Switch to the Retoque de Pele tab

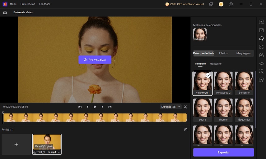click(x=203, y=53)
